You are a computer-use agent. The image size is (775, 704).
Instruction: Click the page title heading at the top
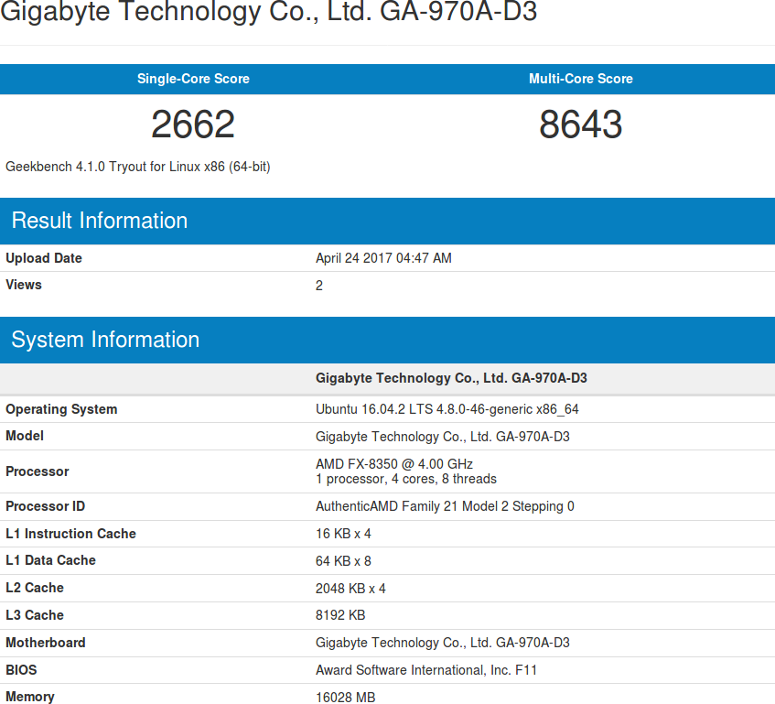click(x=268, y=12)
